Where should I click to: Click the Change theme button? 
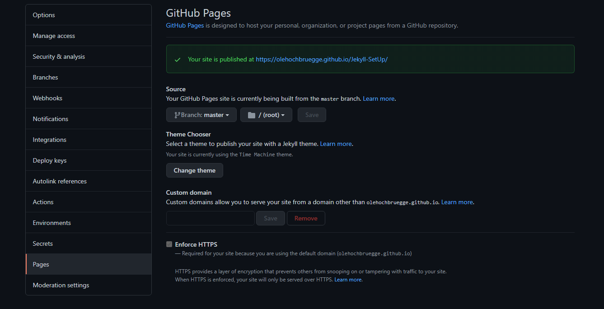pos(195,170)
